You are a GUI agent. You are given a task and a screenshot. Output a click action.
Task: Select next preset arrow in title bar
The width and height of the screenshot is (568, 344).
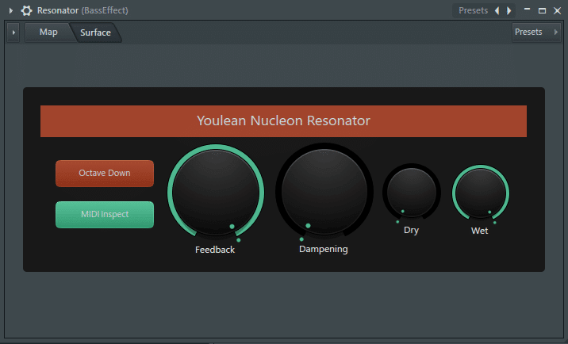coord(509,10)
